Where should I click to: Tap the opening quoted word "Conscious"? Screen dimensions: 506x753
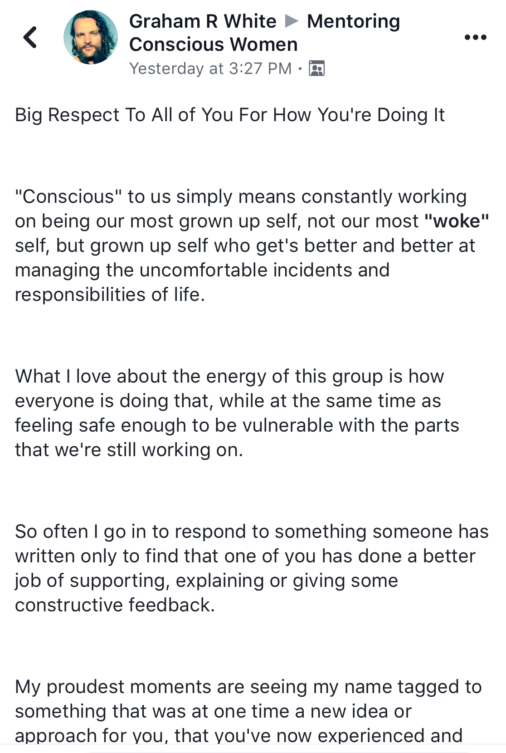[68, 197]
